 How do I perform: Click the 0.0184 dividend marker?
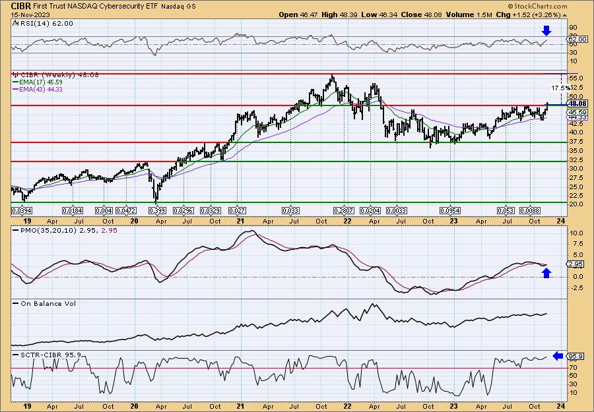[73, 211]
